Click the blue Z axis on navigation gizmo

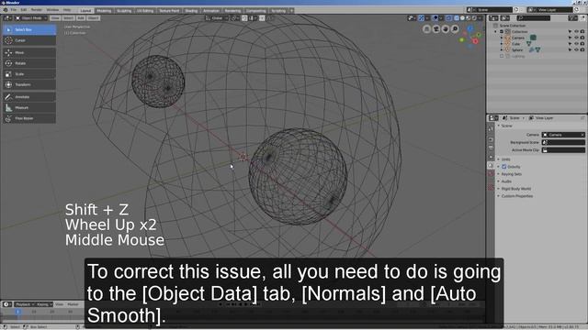[x=469, y=28]
